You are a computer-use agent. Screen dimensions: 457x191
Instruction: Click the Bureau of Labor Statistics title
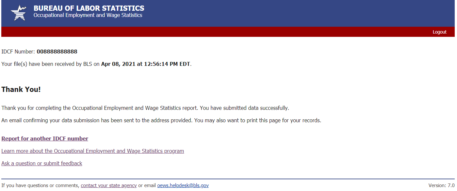click(x=89, y=8)
